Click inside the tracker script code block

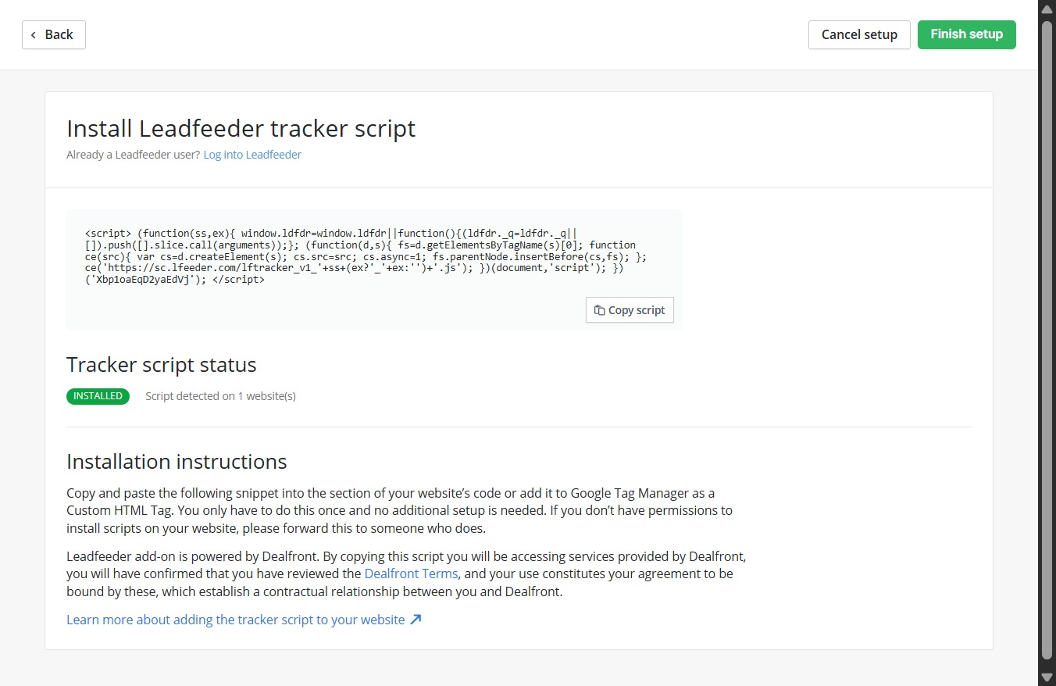pos(374,270)
